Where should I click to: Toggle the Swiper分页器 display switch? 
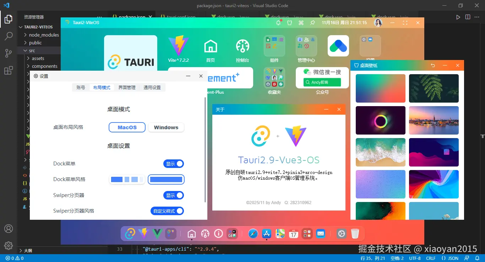pyautogui.click(x=173, y=195)
